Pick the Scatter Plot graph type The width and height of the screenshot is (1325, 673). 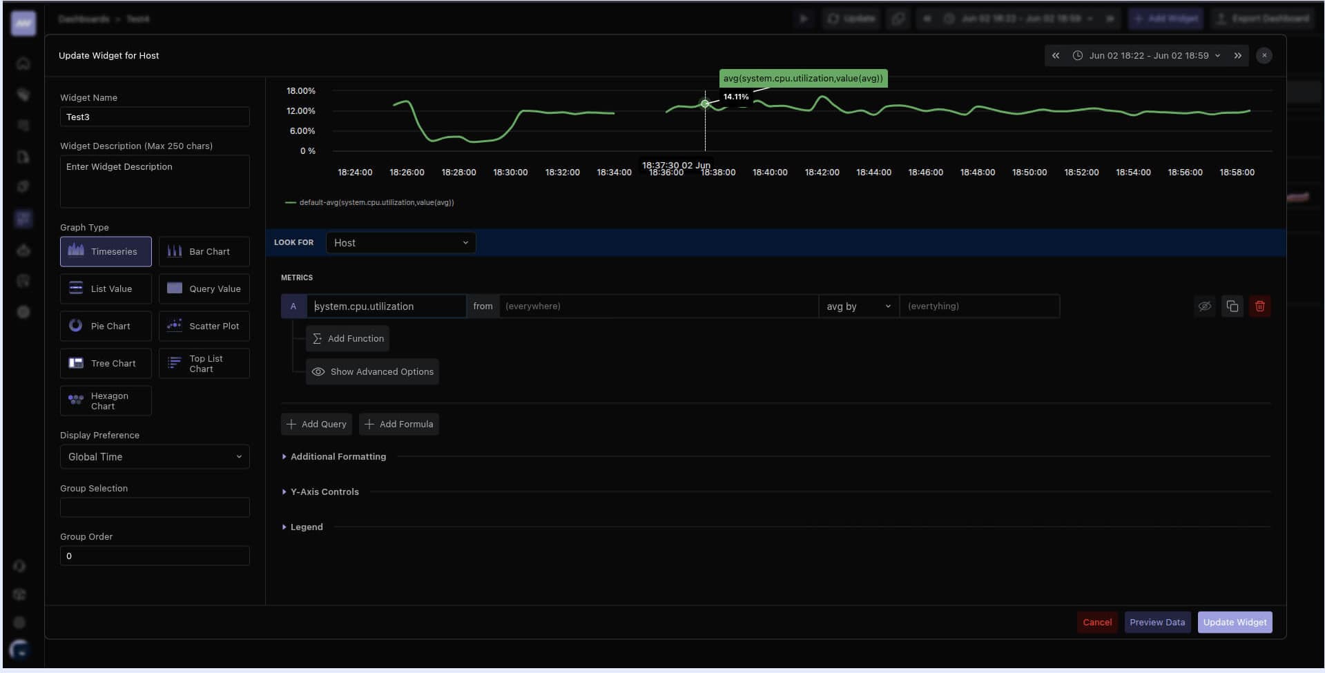point(204,326)
